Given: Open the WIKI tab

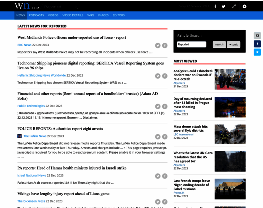Looking at the screenshot, I should [90, 15].
